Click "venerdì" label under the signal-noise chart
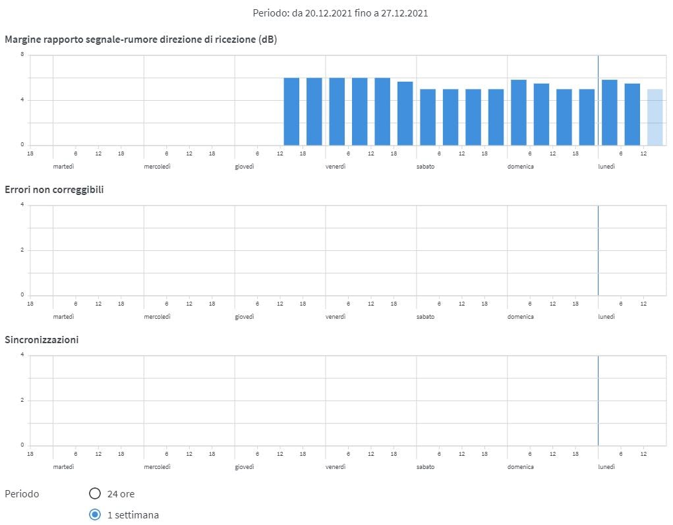Viewport: 673px width, 525px height. [x=336, y=167]
